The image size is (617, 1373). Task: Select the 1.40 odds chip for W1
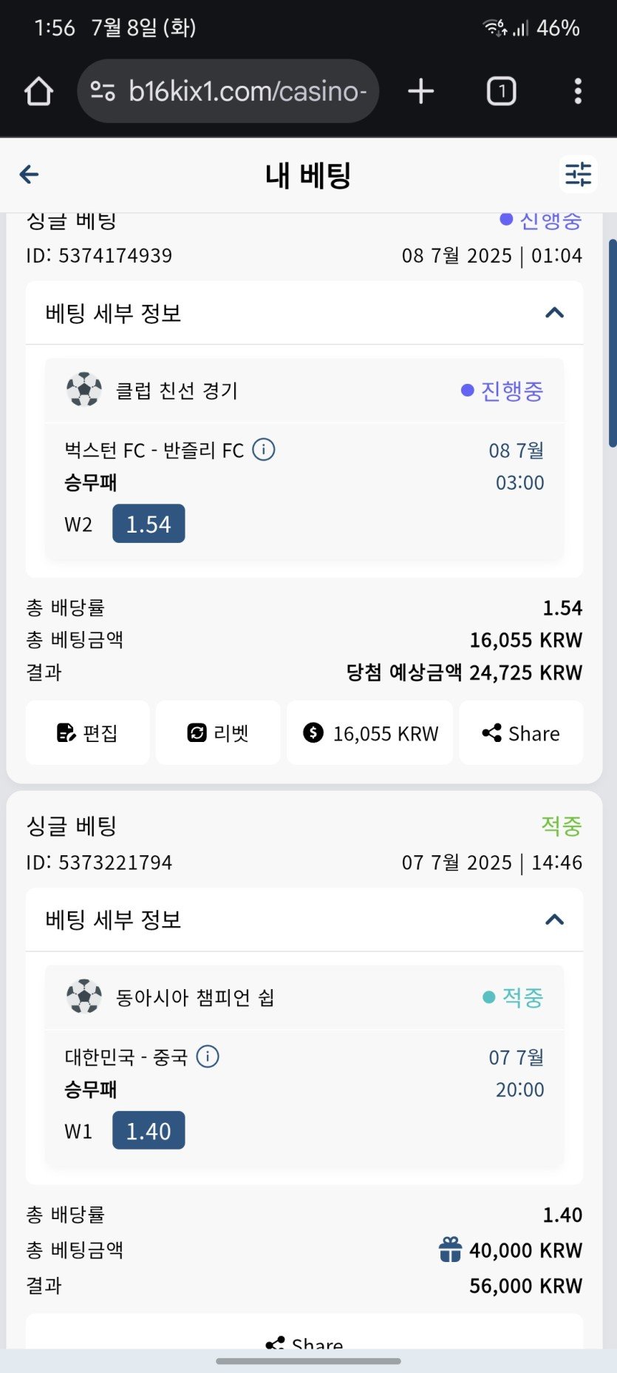149,1130
